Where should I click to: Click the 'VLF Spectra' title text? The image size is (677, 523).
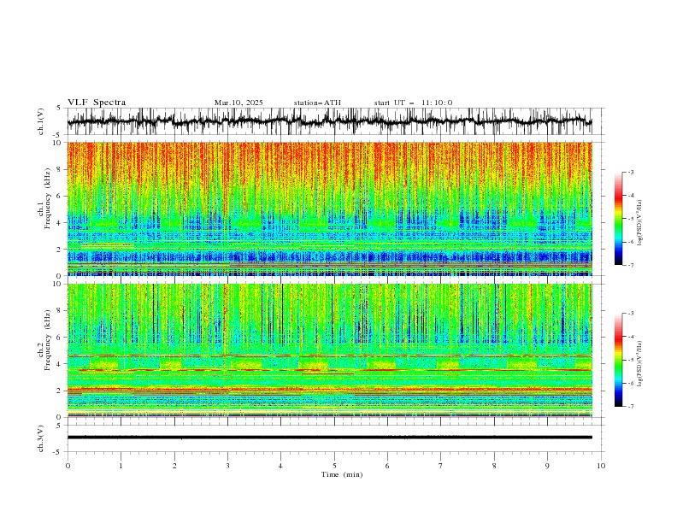coord(97,103)
